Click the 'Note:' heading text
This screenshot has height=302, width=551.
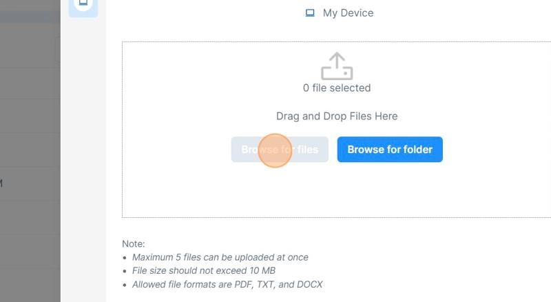[133, 244]
